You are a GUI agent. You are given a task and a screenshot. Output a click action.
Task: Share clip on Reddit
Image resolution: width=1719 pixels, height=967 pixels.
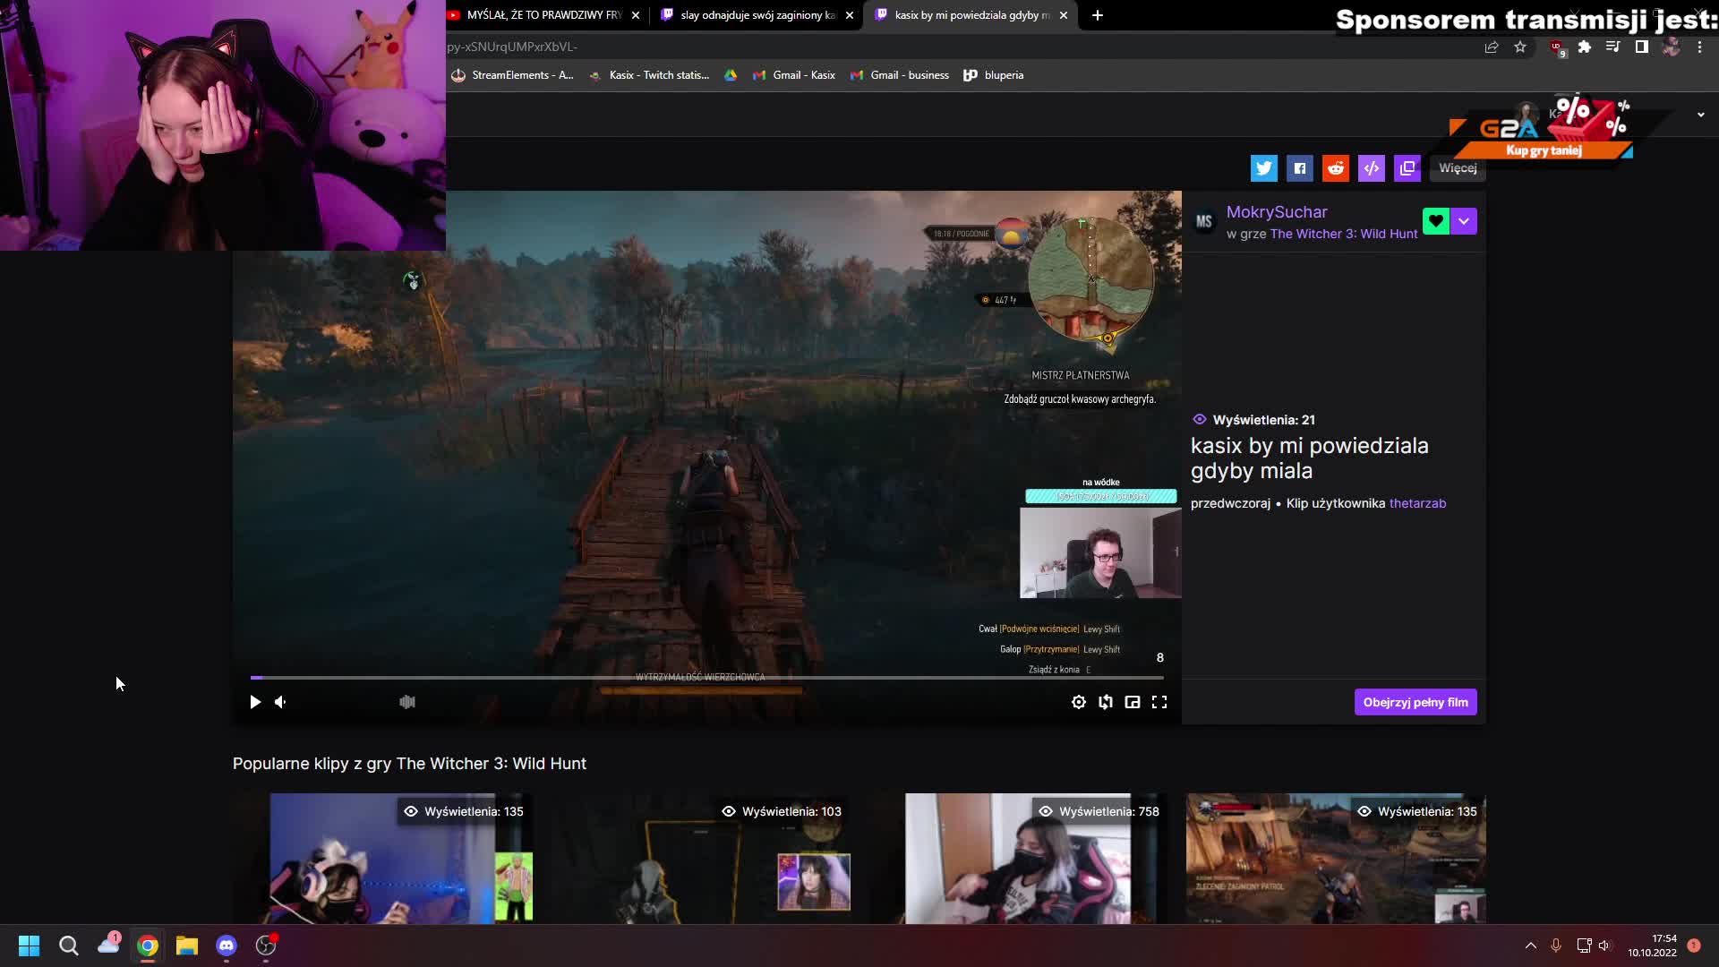(x=1336, y=168)
